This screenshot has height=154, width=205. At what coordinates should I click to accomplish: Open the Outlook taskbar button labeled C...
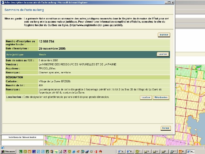coord(139,152)
